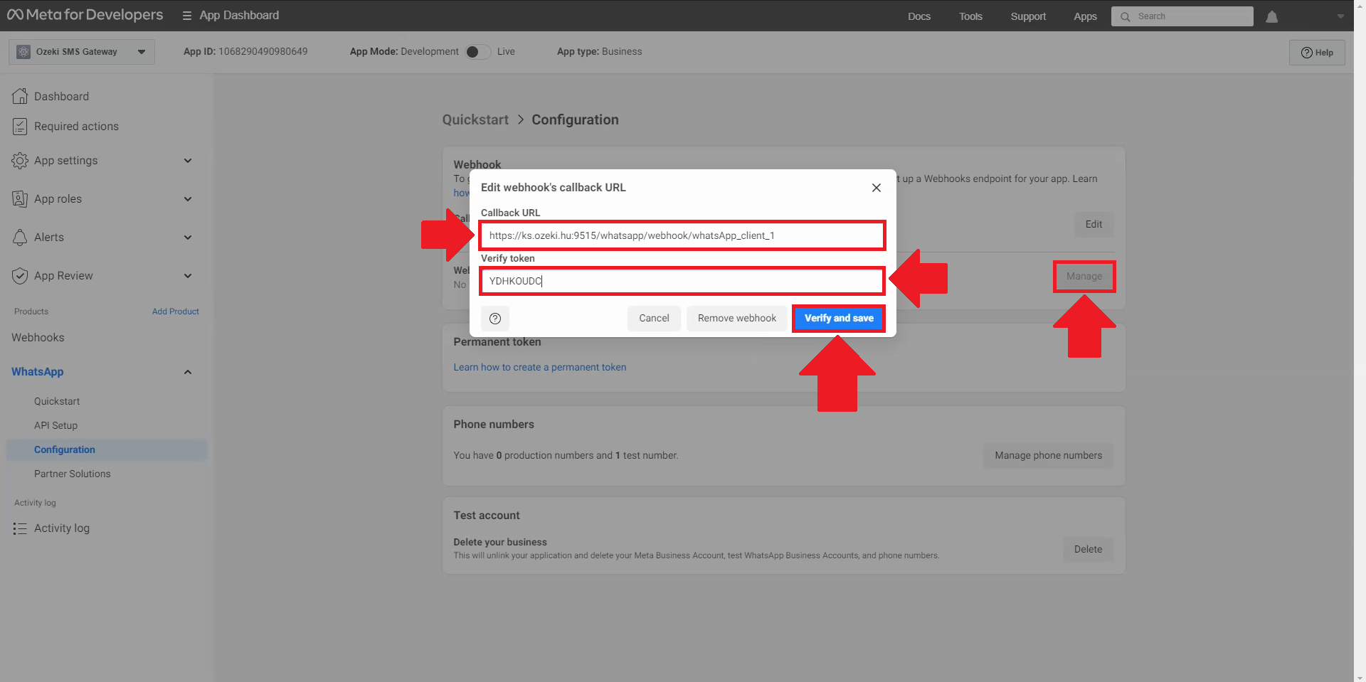Open the Support menu
1366x682 pixels.
[1028, 16]
